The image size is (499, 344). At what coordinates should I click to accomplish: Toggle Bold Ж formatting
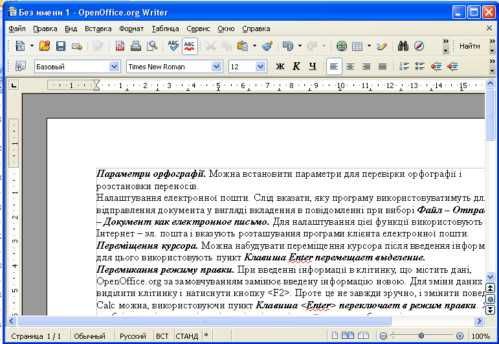(x=280, y=66)
